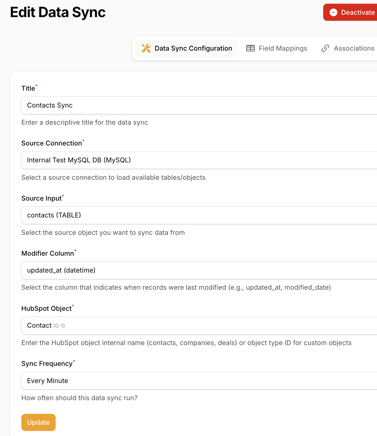
Task: Click the modifier column helper text mentioning modified_date
Action: pyautogui.click(x=176, y=287)
